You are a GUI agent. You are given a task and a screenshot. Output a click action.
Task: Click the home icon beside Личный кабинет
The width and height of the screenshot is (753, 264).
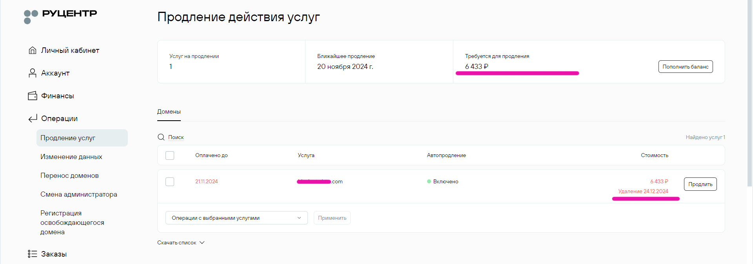(33, 51)
